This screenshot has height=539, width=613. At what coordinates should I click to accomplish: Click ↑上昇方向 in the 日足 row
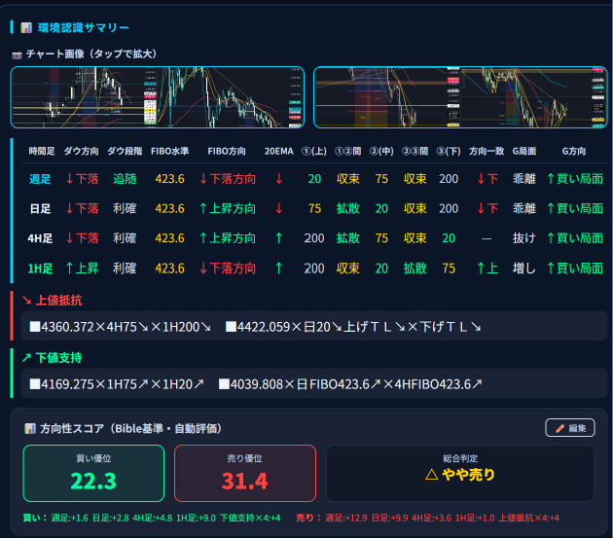click(x=228, y=209)
